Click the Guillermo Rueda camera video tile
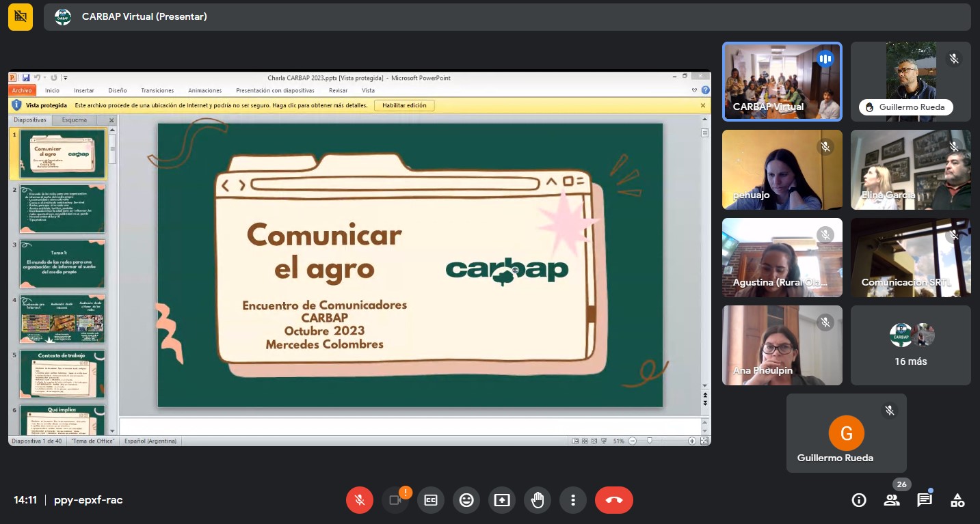The width and height of the screenshot is (980, 524). (911, 81)
